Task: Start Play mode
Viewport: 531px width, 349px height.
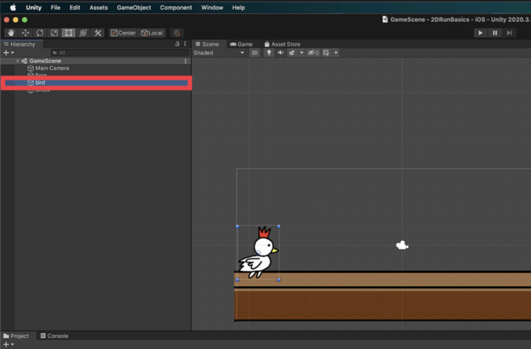Action: pyautogui.click(x=481, y=33)
